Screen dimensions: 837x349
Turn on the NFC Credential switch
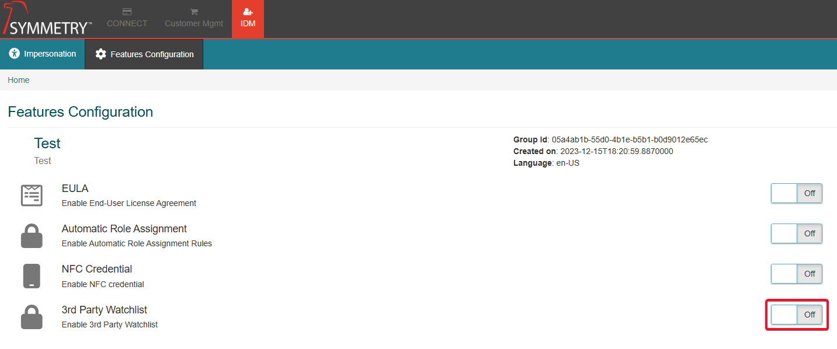[797, 274]
